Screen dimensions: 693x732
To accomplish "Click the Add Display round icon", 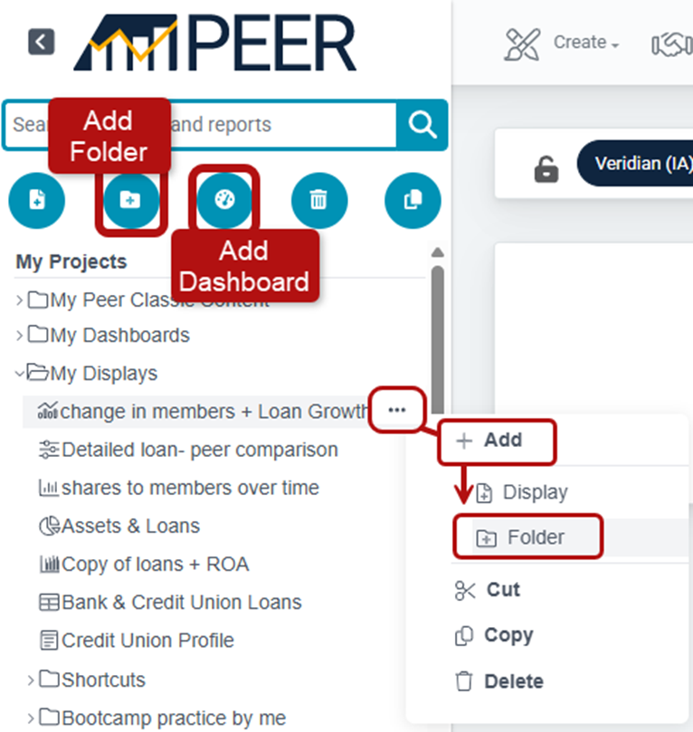I will click(x=37, y=200).
